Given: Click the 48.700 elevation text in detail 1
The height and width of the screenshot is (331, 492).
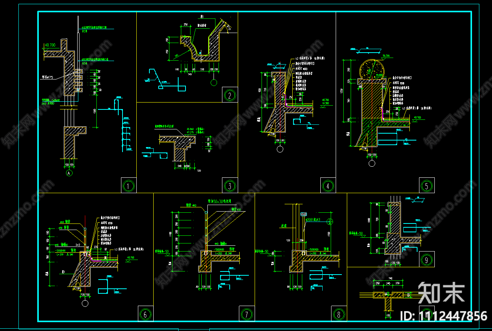Looking at the screenshot, I should [50, 45].
